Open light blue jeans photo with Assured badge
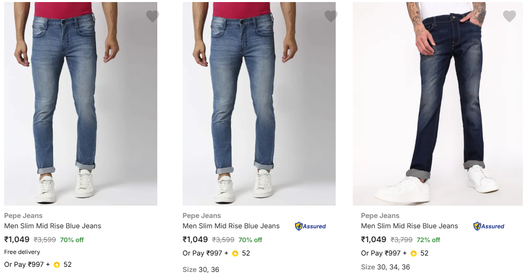This screenshot has height=273, width=526. [259, 104]
